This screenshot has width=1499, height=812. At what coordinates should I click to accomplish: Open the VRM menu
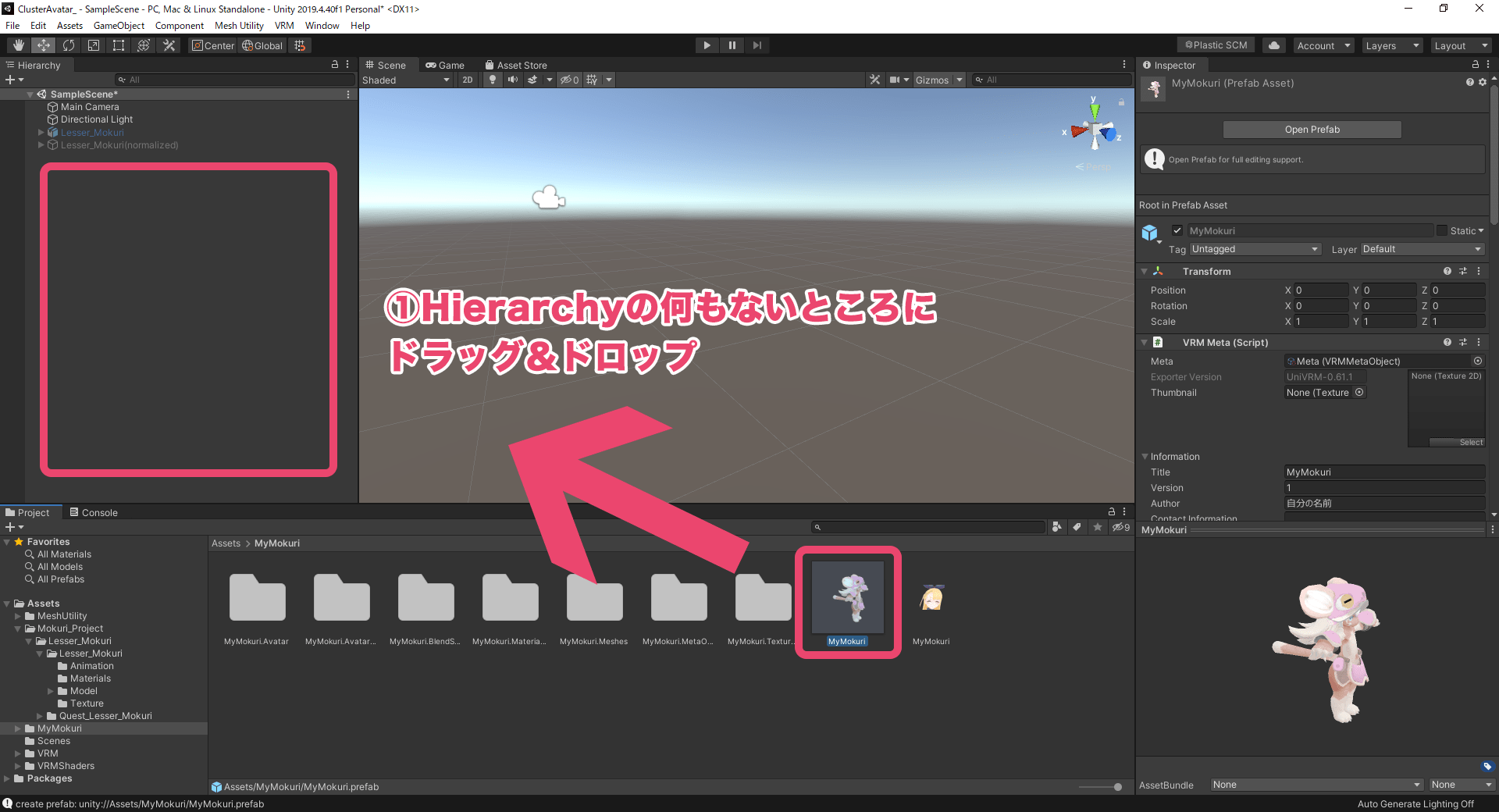tap(284, 25)
